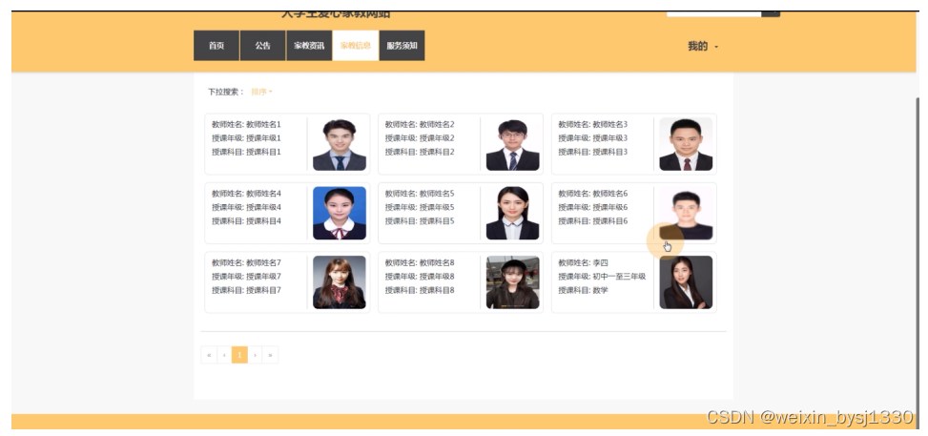928x436 pixels.
Task: Open the 排序 sort dropdown
Action: pyautogui.click(x=261, y=92)
